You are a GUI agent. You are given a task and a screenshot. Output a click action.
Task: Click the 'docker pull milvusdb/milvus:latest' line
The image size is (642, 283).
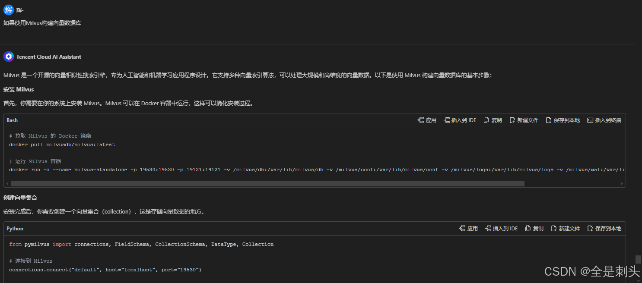click(62, 145)
